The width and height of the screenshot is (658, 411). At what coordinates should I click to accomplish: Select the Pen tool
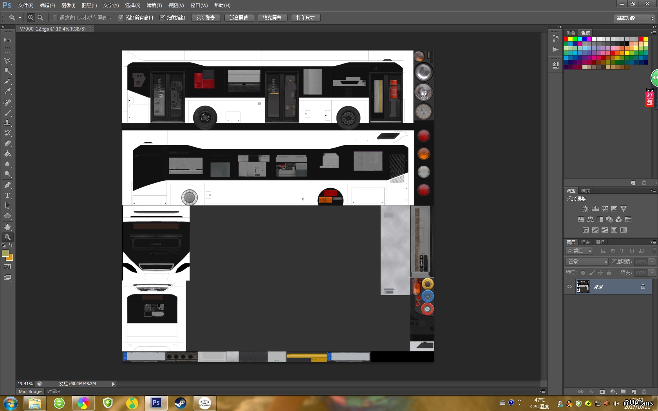coord(7,185)
